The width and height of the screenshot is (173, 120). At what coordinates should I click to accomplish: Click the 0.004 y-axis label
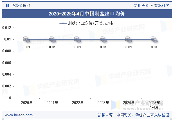pyautogui.click(x=7, y=74)
